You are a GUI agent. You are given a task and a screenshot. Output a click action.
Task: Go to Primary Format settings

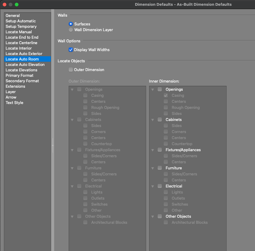click(x=19, y=75)
